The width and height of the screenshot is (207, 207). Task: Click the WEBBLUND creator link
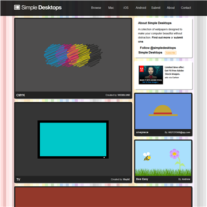[124, 95]
